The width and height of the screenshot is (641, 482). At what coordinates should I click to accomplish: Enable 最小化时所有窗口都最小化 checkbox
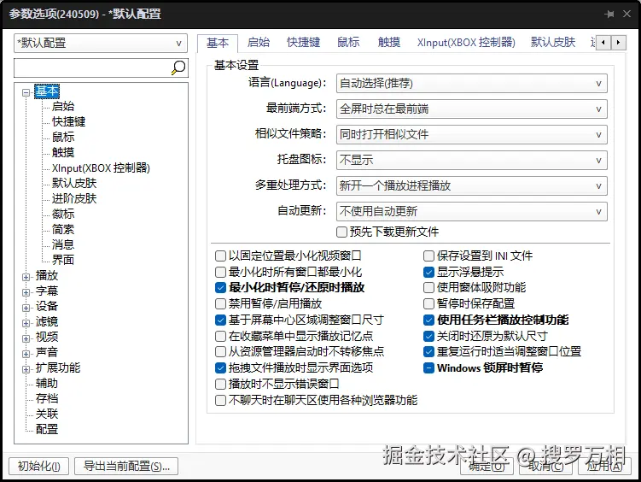(220, 272)
